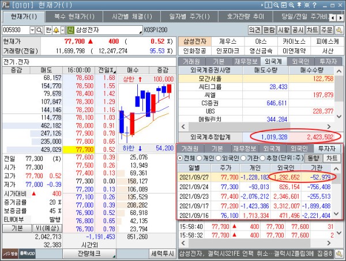Click the VI(예상) button

pyautogui.click(x=47, y=228)
